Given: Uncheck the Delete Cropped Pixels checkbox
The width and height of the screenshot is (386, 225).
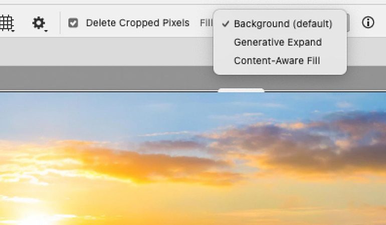Looking at the screenshot, I should coord(73,23).
